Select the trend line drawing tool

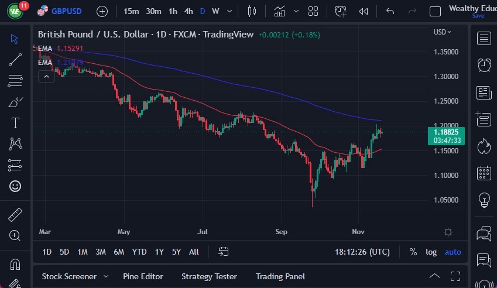15,59
